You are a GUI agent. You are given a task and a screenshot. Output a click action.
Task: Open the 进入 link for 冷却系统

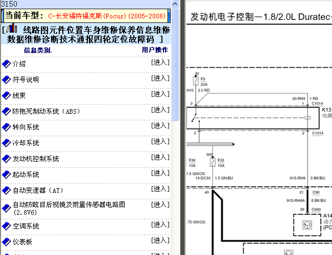[x=160, y=141]
